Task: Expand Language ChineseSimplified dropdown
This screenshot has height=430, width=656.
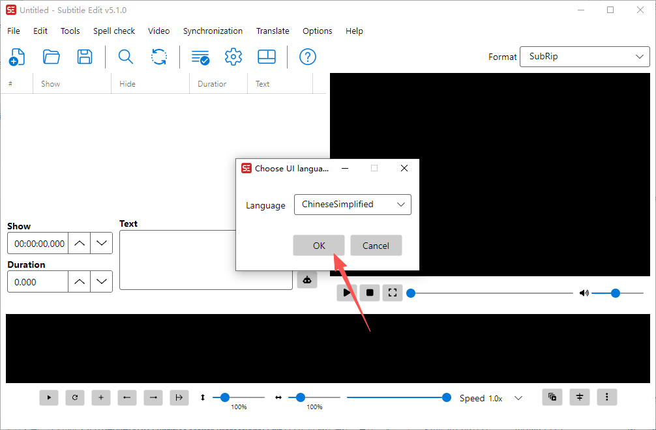Action: pos(353,205)
